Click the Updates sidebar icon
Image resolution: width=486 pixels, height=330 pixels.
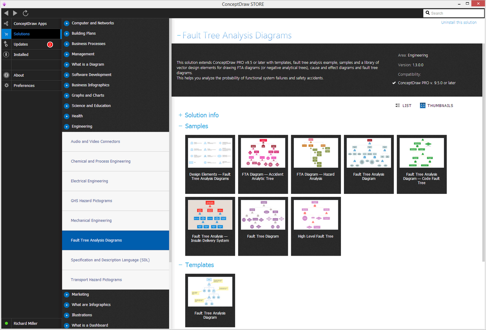[6, 44]
